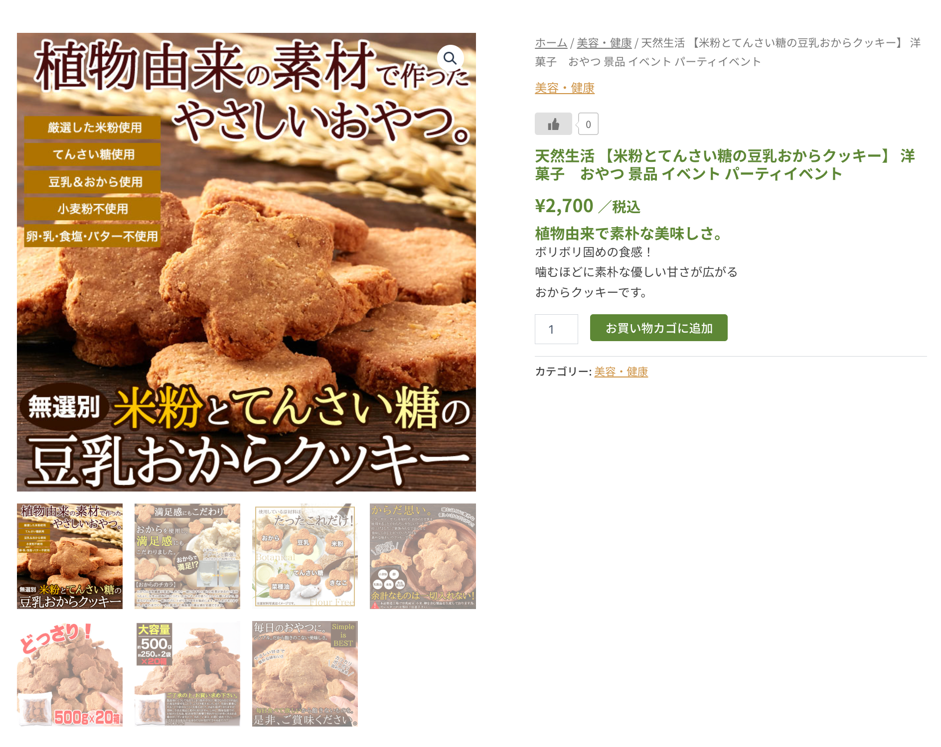Open 美容・健康 link beside カテゴリー label

621,372
